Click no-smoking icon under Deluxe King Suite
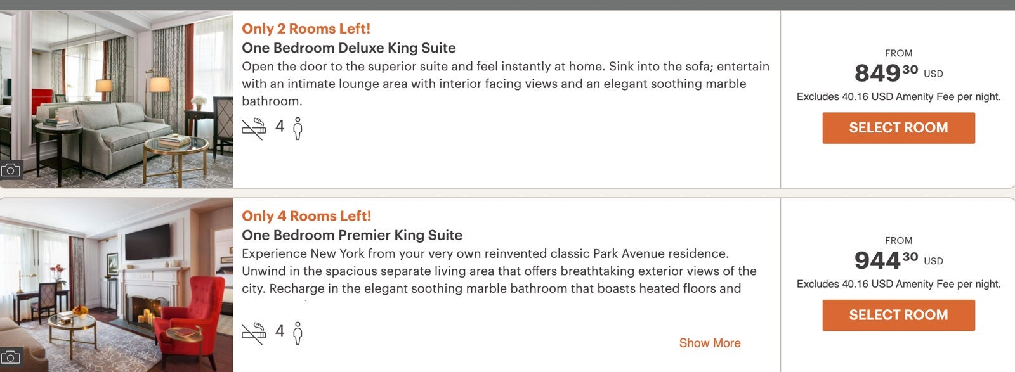The image size is (1015, 372). [x=254, y=129]
